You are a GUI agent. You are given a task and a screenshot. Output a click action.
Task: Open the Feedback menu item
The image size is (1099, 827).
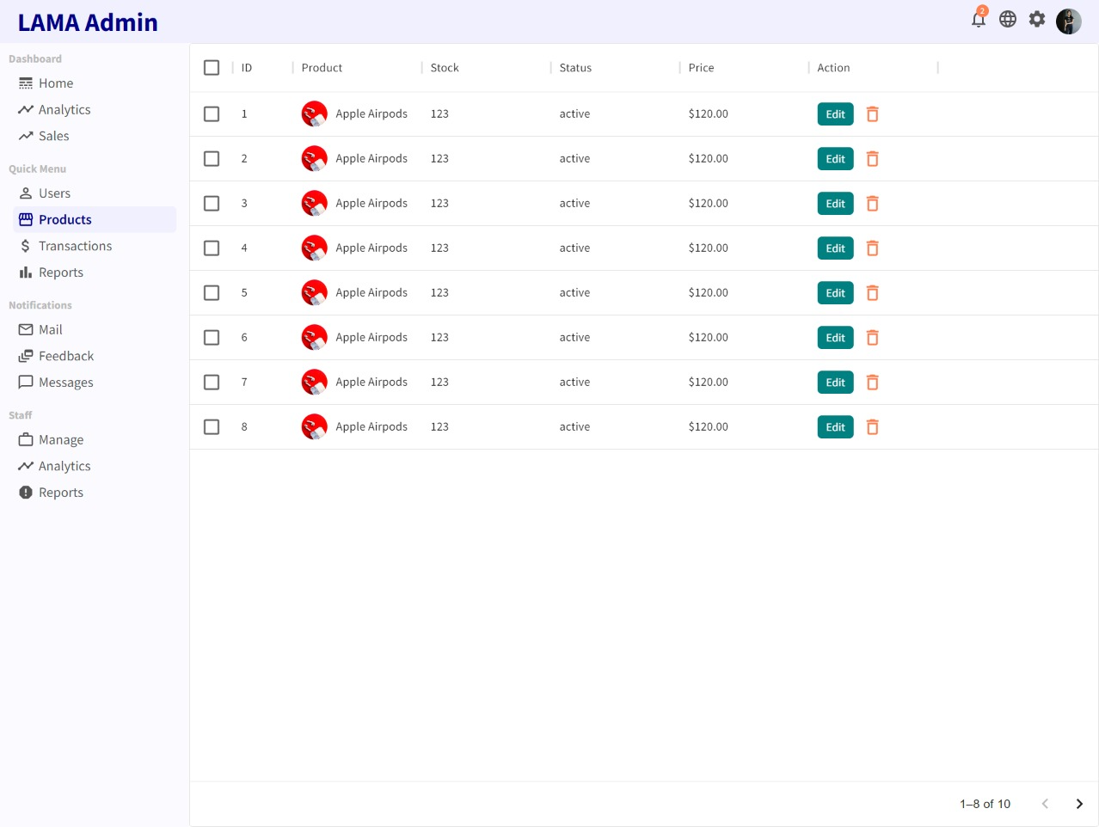[95, 356]
